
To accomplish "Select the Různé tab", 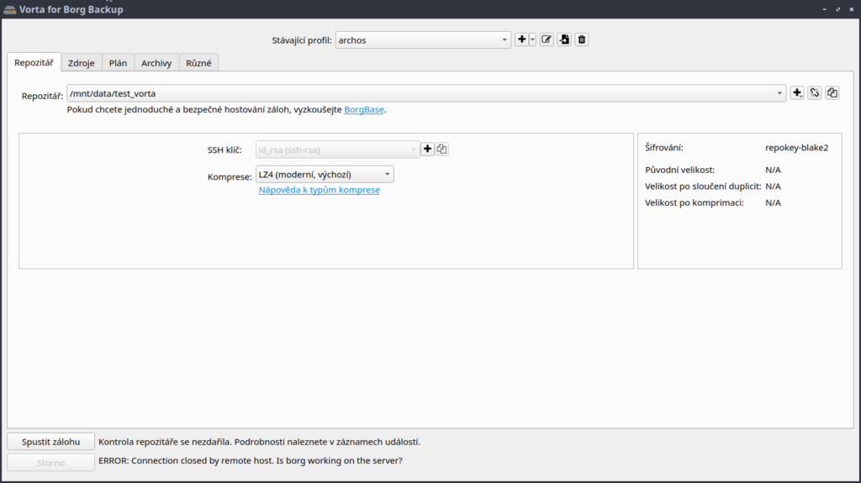I will [199, 63].
